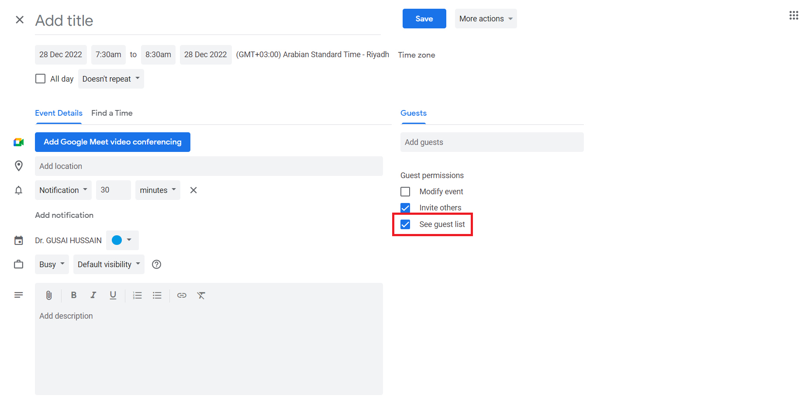This screenshot has width=807, height=399.
Task: Check the Modify event permission
Action: 405,192
